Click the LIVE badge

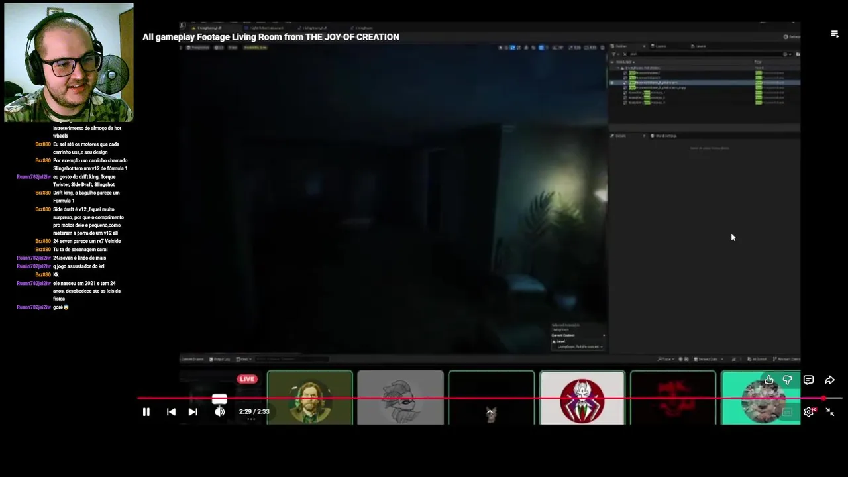(247, 379)
